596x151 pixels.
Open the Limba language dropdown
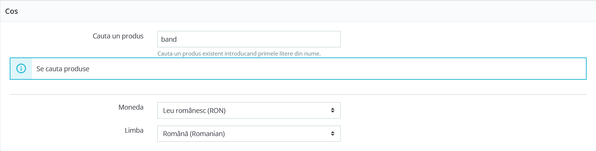[x=249, y=133]
